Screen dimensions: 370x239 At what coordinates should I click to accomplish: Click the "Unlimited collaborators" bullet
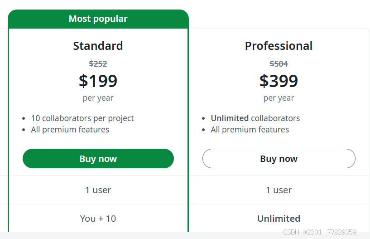[x=255, y=118]
